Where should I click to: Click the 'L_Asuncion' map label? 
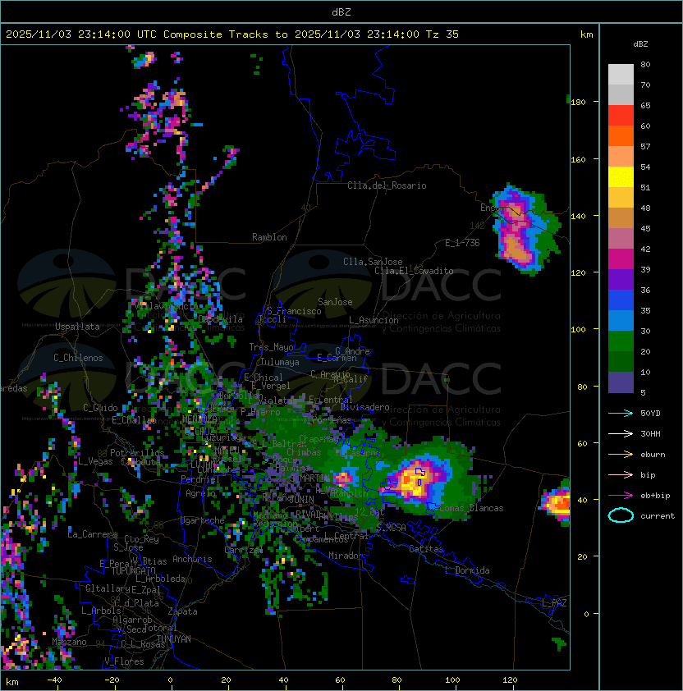point(374,320)
